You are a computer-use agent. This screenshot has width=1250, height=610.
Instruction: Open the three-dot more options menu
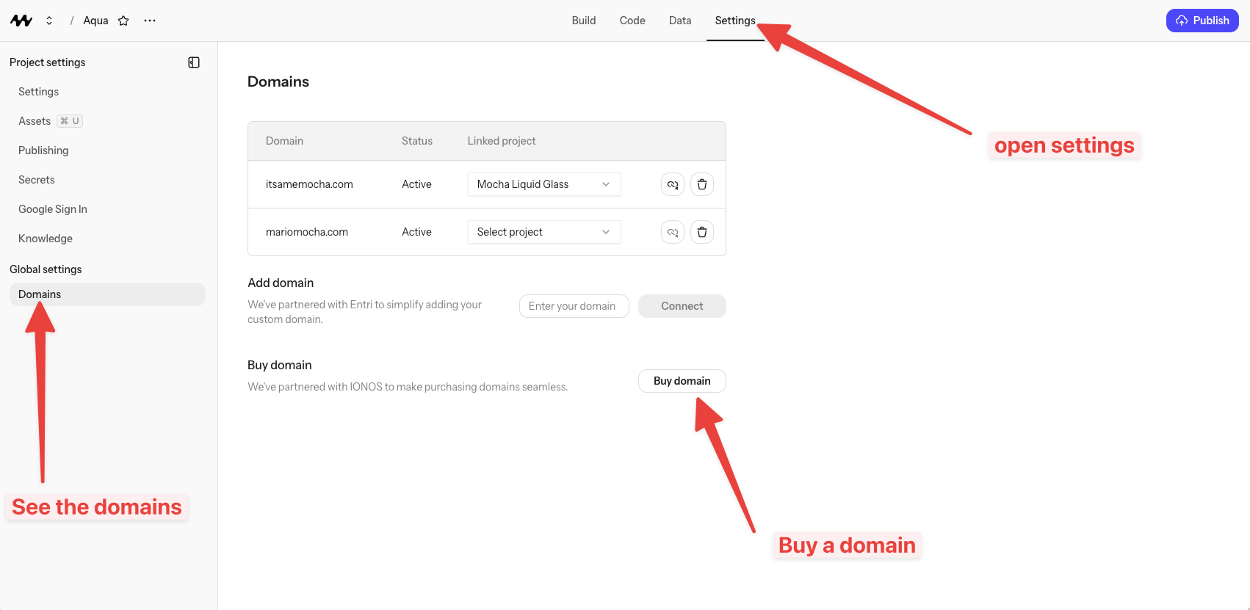[x=150, y=21]
